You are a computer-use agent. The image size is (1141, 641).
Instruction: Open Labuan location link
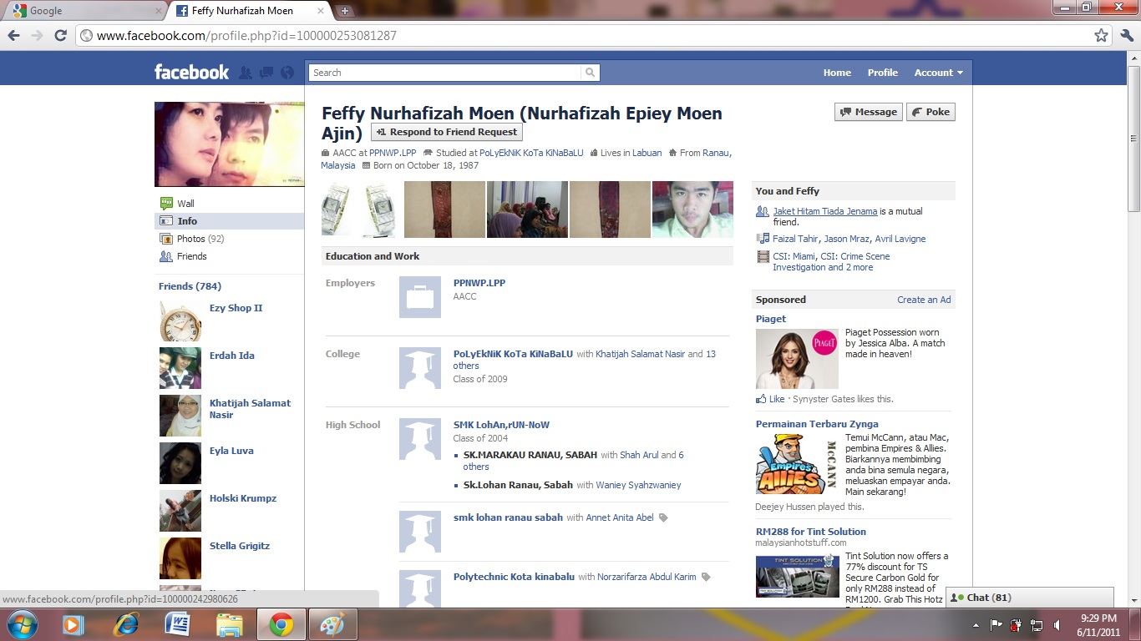(x=647, y=153)
